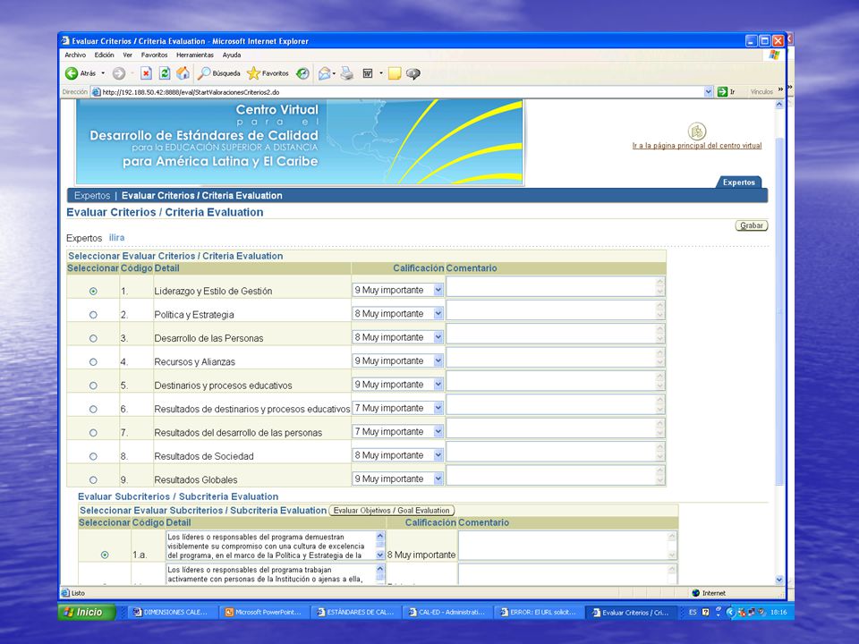The image size is (859, 644).
Task: Open rating dropdown for Recursos y Alianzas
Action: [397, 360]
